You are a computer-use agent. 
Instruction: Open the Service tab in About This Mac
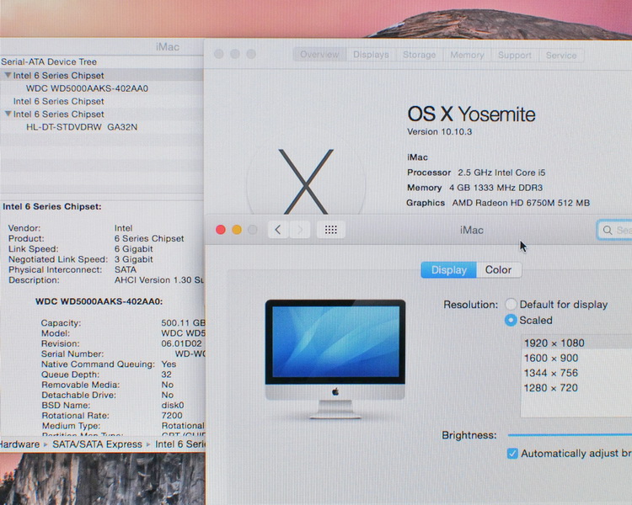click(x=561, y=56)
